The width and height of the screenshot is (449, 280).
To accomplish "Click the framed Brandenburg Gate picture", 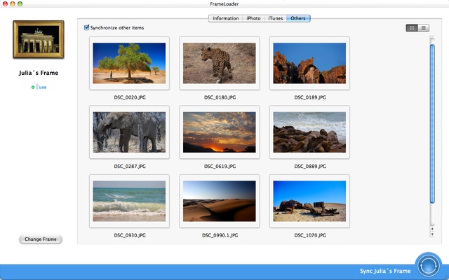I will pos(39,39).
